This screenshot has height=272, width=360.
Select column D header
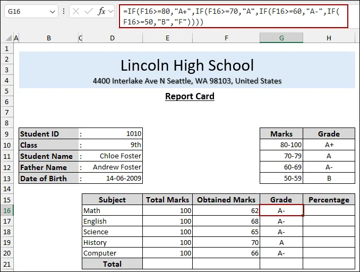click(112, 38)
